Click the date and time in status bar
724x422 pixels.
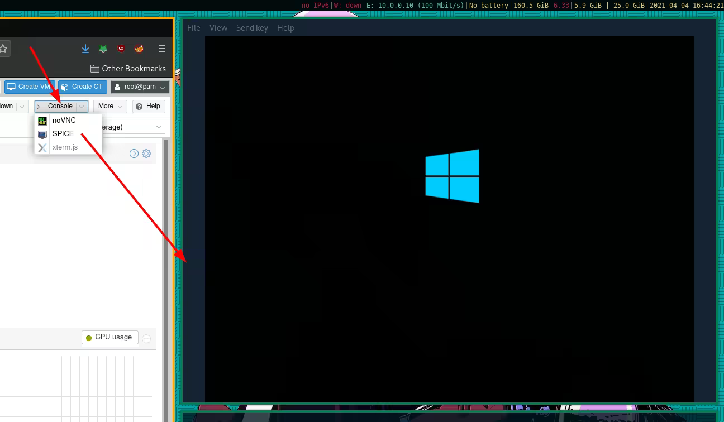point(687,6)
